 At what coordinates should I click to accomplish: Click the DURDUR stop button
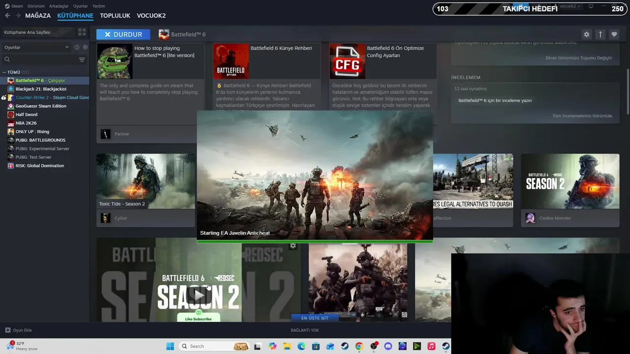[x=124, y=34]
